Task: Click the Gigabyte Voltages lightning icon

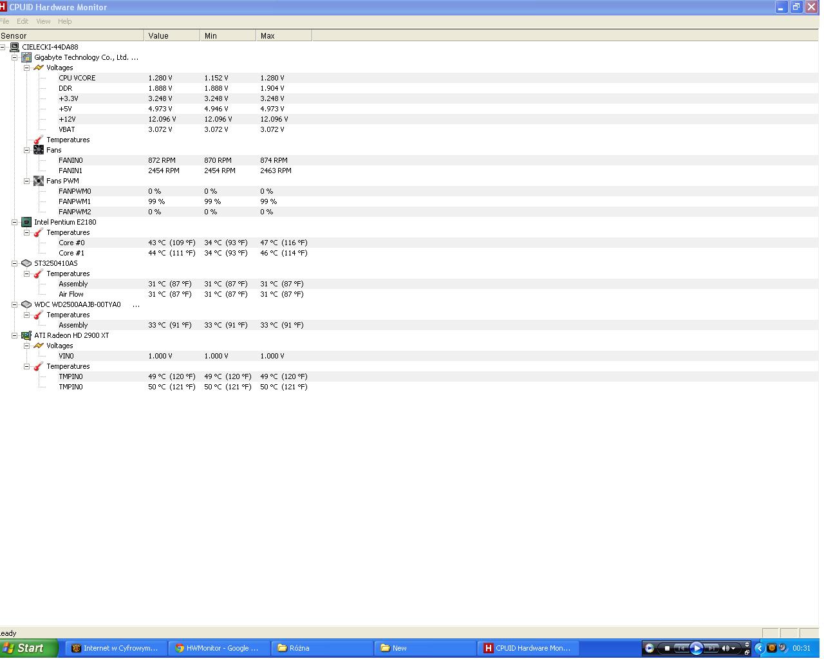Action: tap(39, 68)
